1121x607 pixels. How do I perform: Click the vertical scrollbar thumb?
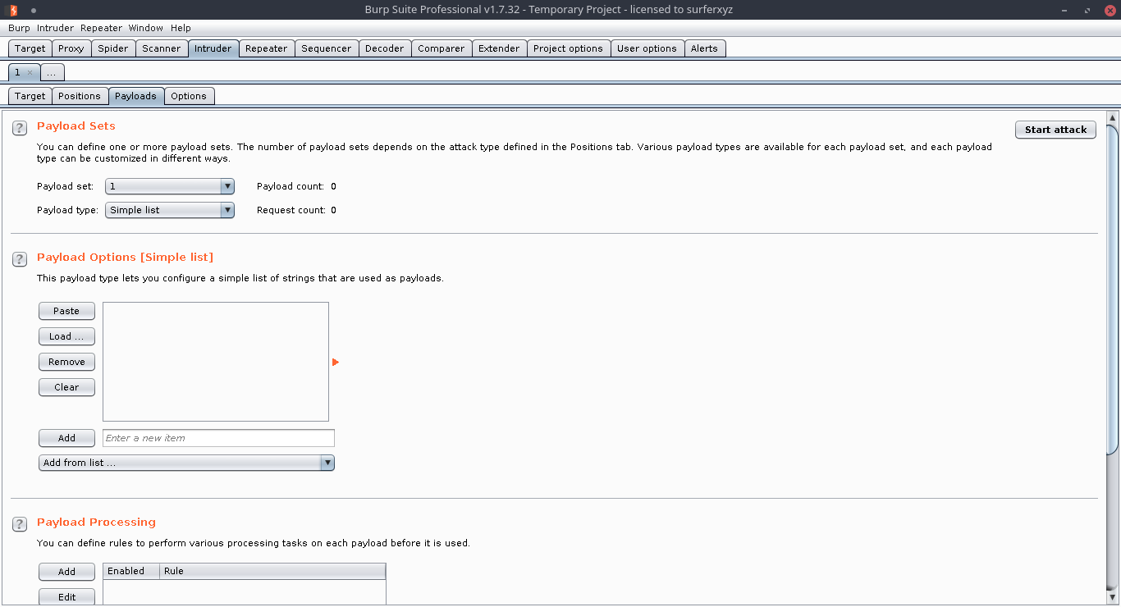pos(1112,288)
